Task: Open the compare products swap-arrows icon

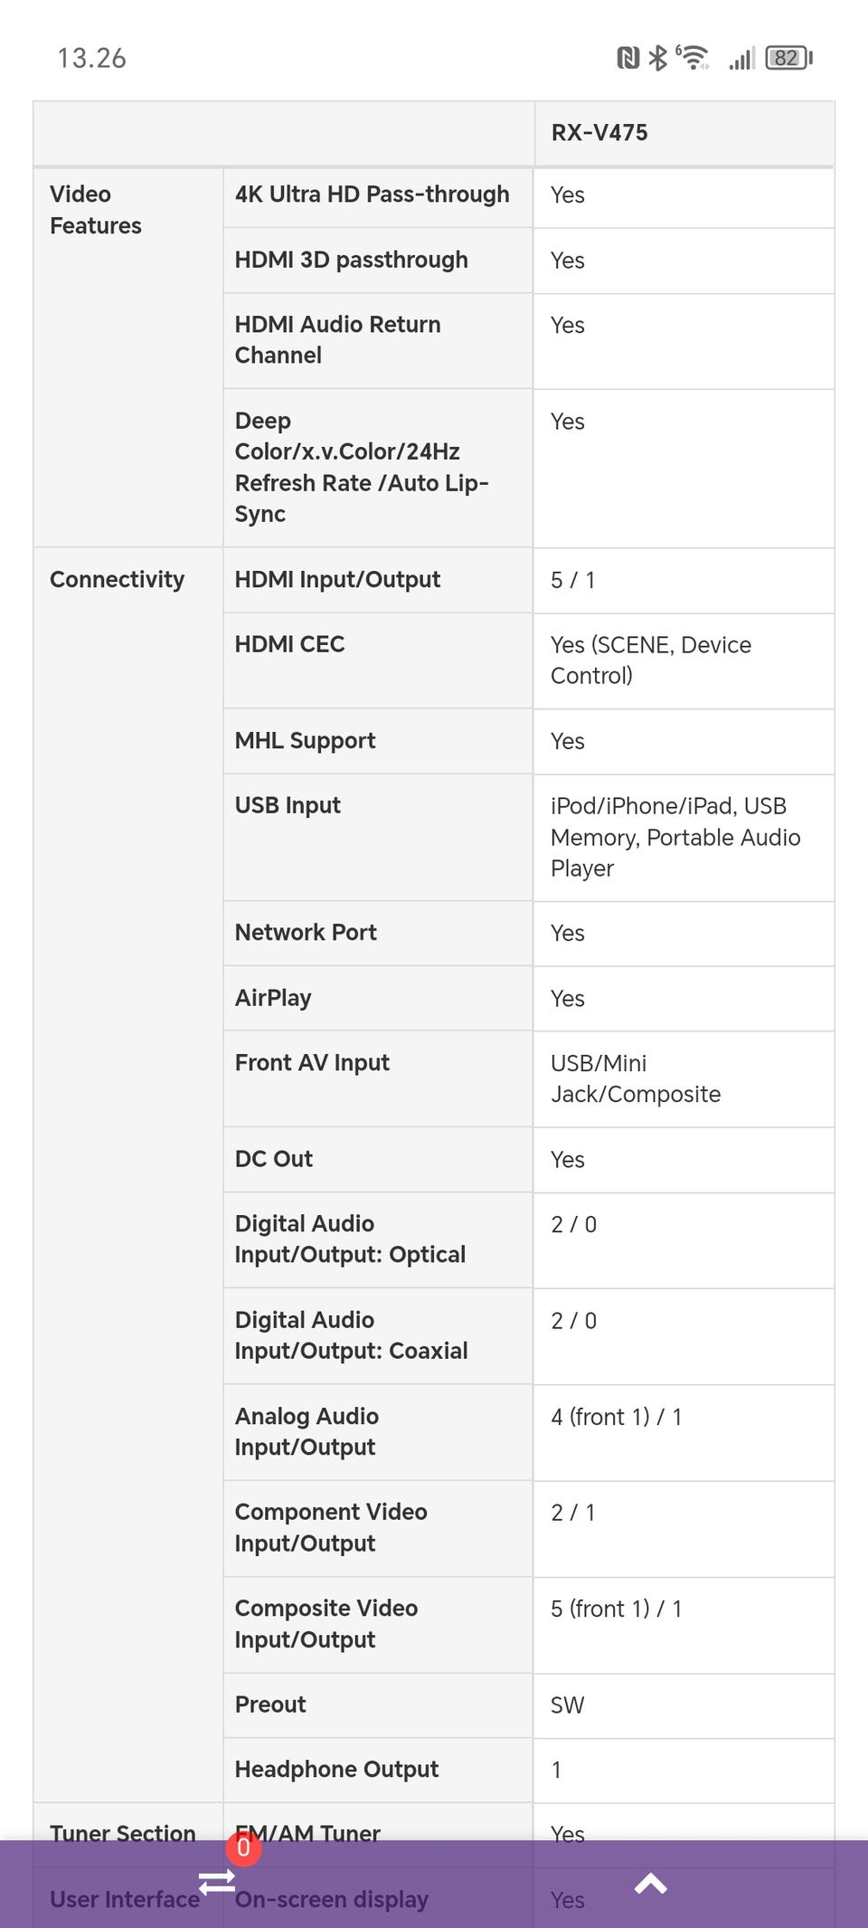Action: click(217, 1882)
